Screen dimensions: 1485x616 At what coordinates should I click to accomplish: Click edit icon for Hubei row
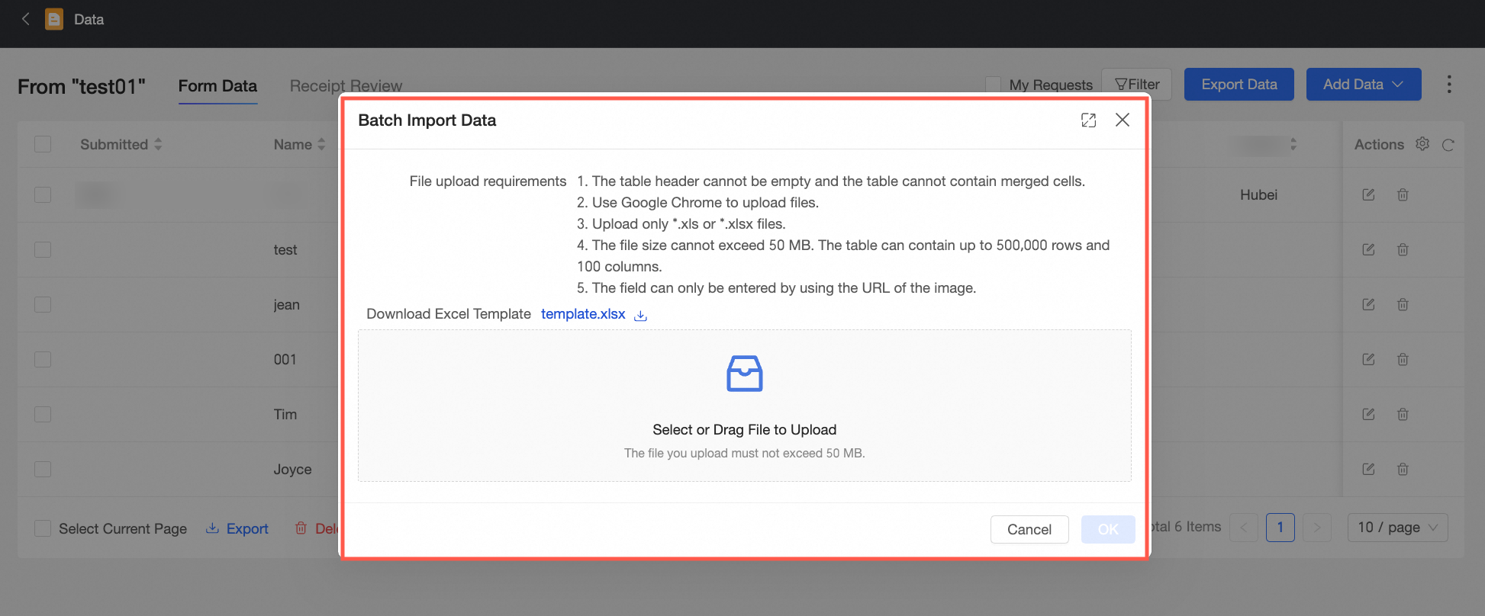pos(1368,195)
